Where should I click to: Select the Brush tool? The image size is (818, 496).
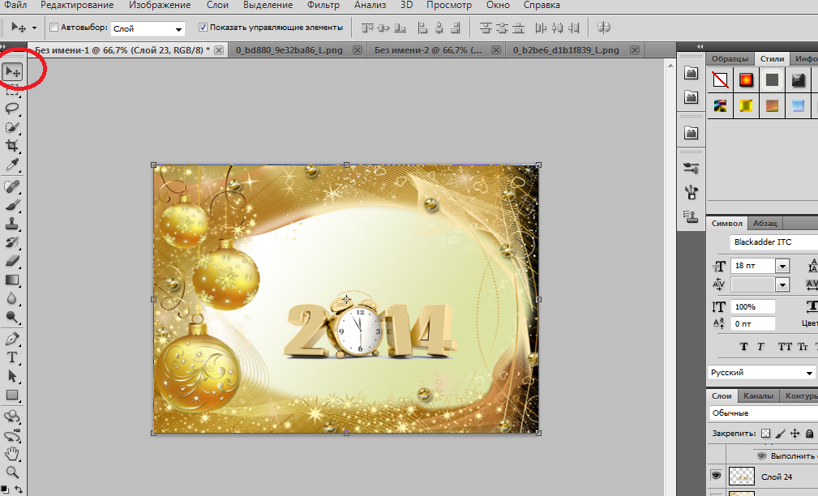[12, 205]
